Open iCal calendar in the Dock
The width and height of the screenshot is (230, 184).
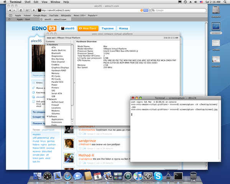[x=97, y=176]
